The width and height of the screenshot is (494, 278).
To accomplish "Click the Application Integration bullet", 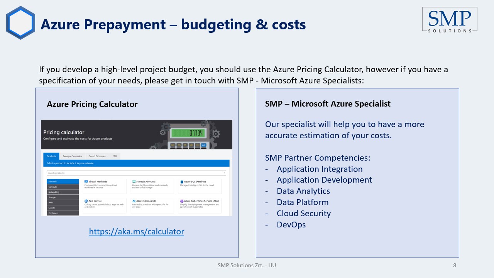I will 320,169.
